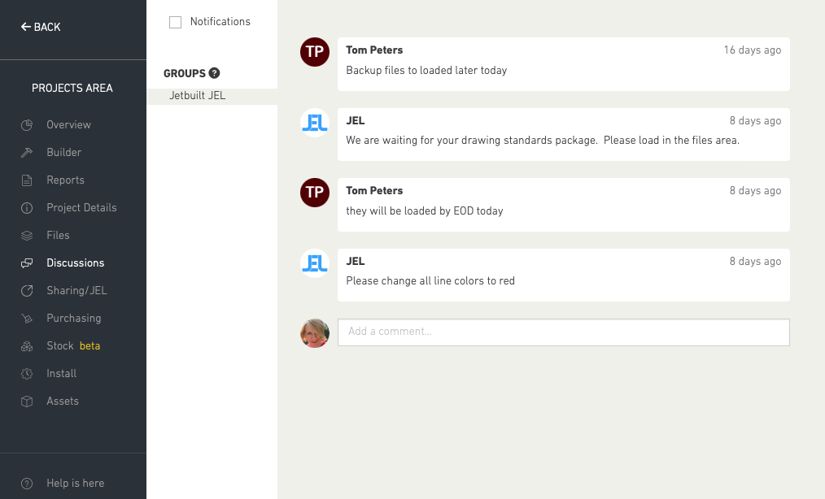Click the Install gear icon

(27, 373)
